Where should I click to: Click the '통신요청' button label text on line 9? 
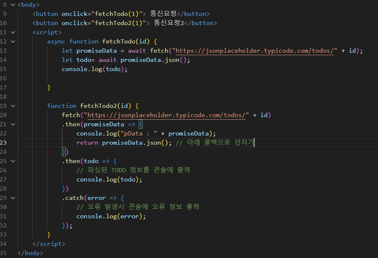(163, 13)
